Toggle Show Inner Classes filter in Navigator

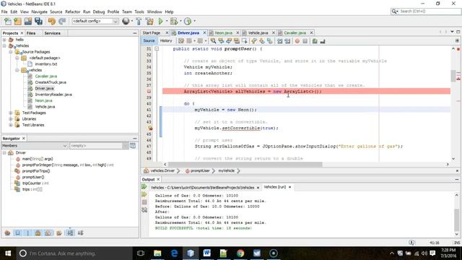pos(48,233)
